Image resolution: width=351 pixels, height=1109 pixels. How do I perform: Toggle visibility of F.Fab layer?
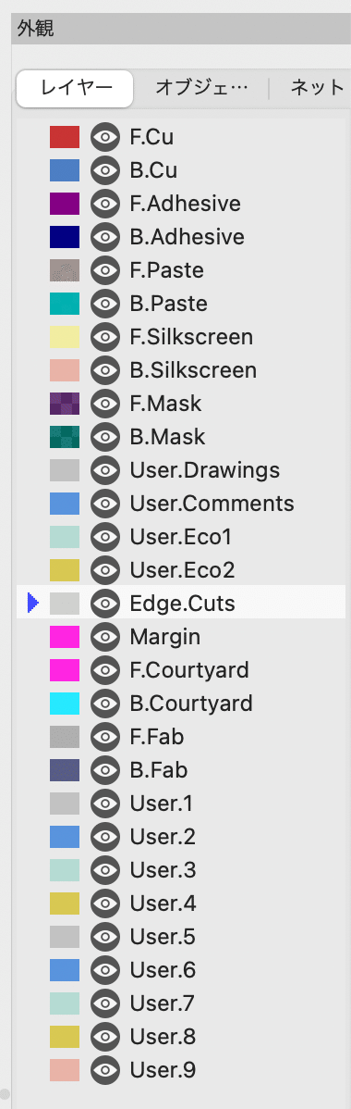(105, 736)
